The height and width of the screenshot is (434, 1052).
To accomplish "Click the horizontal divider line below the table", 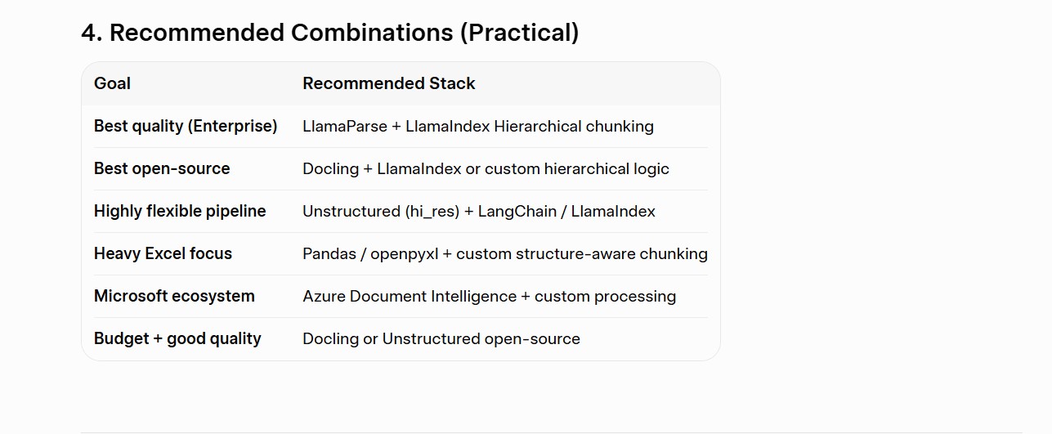I will point(552,432).
